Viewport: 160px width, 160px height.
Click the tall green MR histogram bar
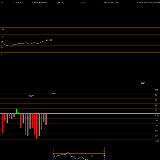tap(16, 111)
